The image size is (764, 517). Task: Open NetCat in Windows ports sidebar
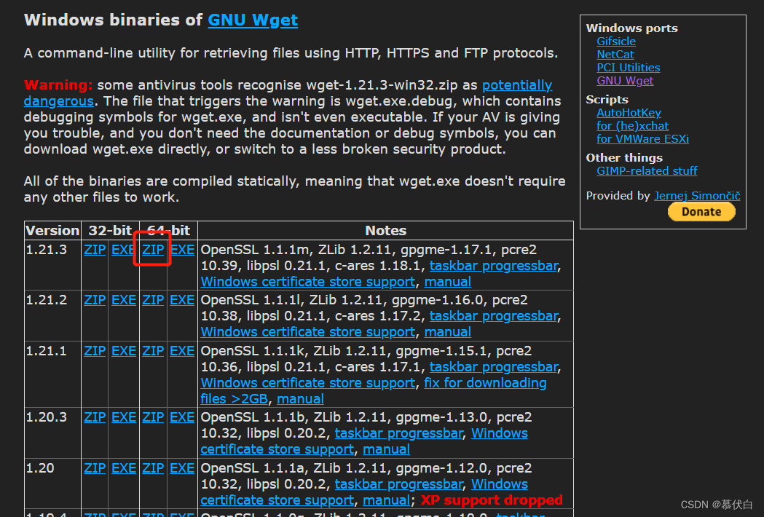(615, 55)
